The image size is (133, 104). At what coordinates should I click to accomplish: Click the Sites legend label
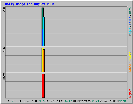click(130, 68)
